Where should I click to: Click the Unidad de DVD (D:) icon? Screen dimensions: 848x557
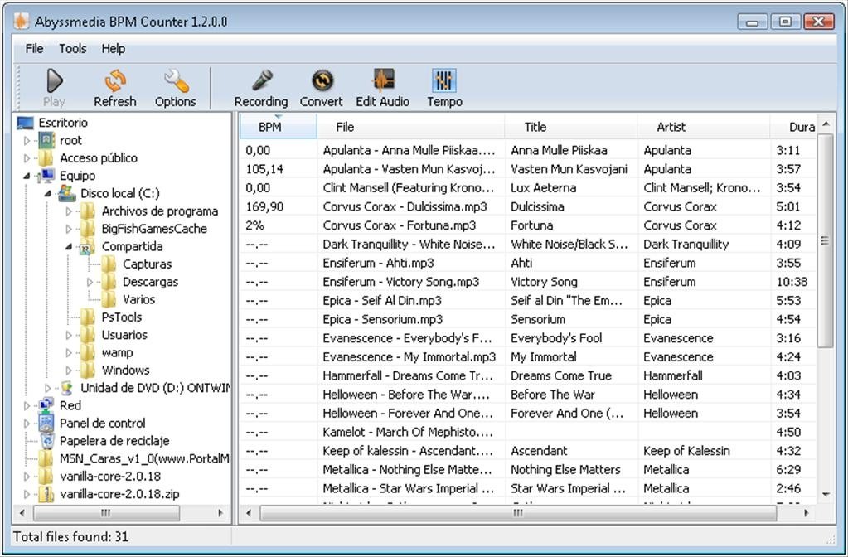pos(67,388)
